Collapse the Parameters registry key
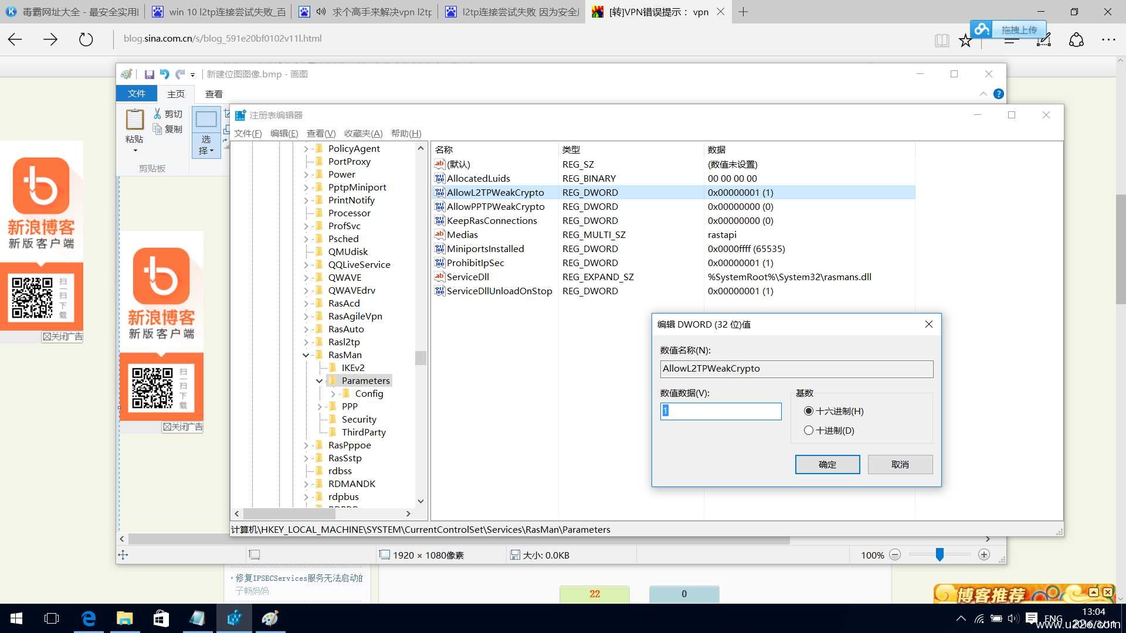 pyautogui.click(x=319, y=380)
